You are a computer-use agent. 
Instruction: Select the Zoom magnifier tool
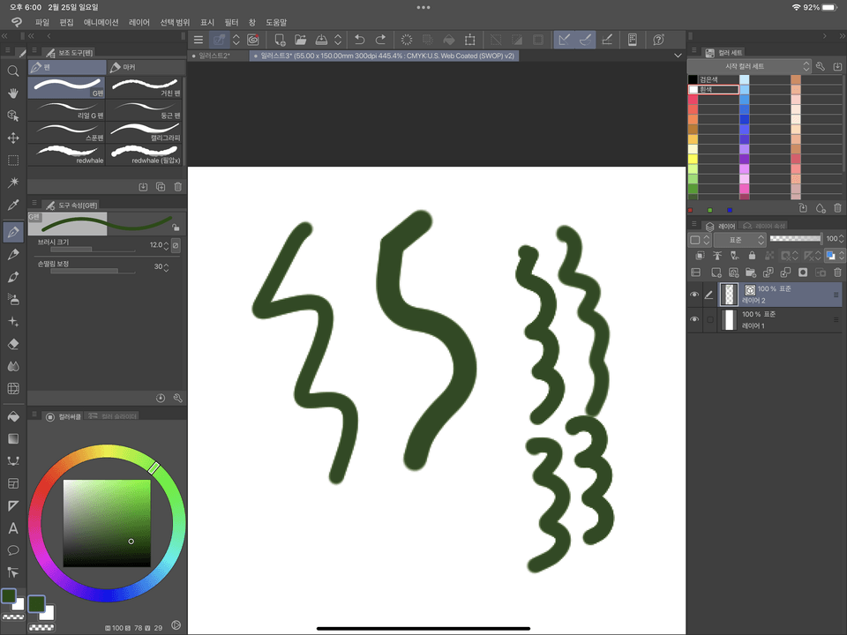[x=13, y=71]
